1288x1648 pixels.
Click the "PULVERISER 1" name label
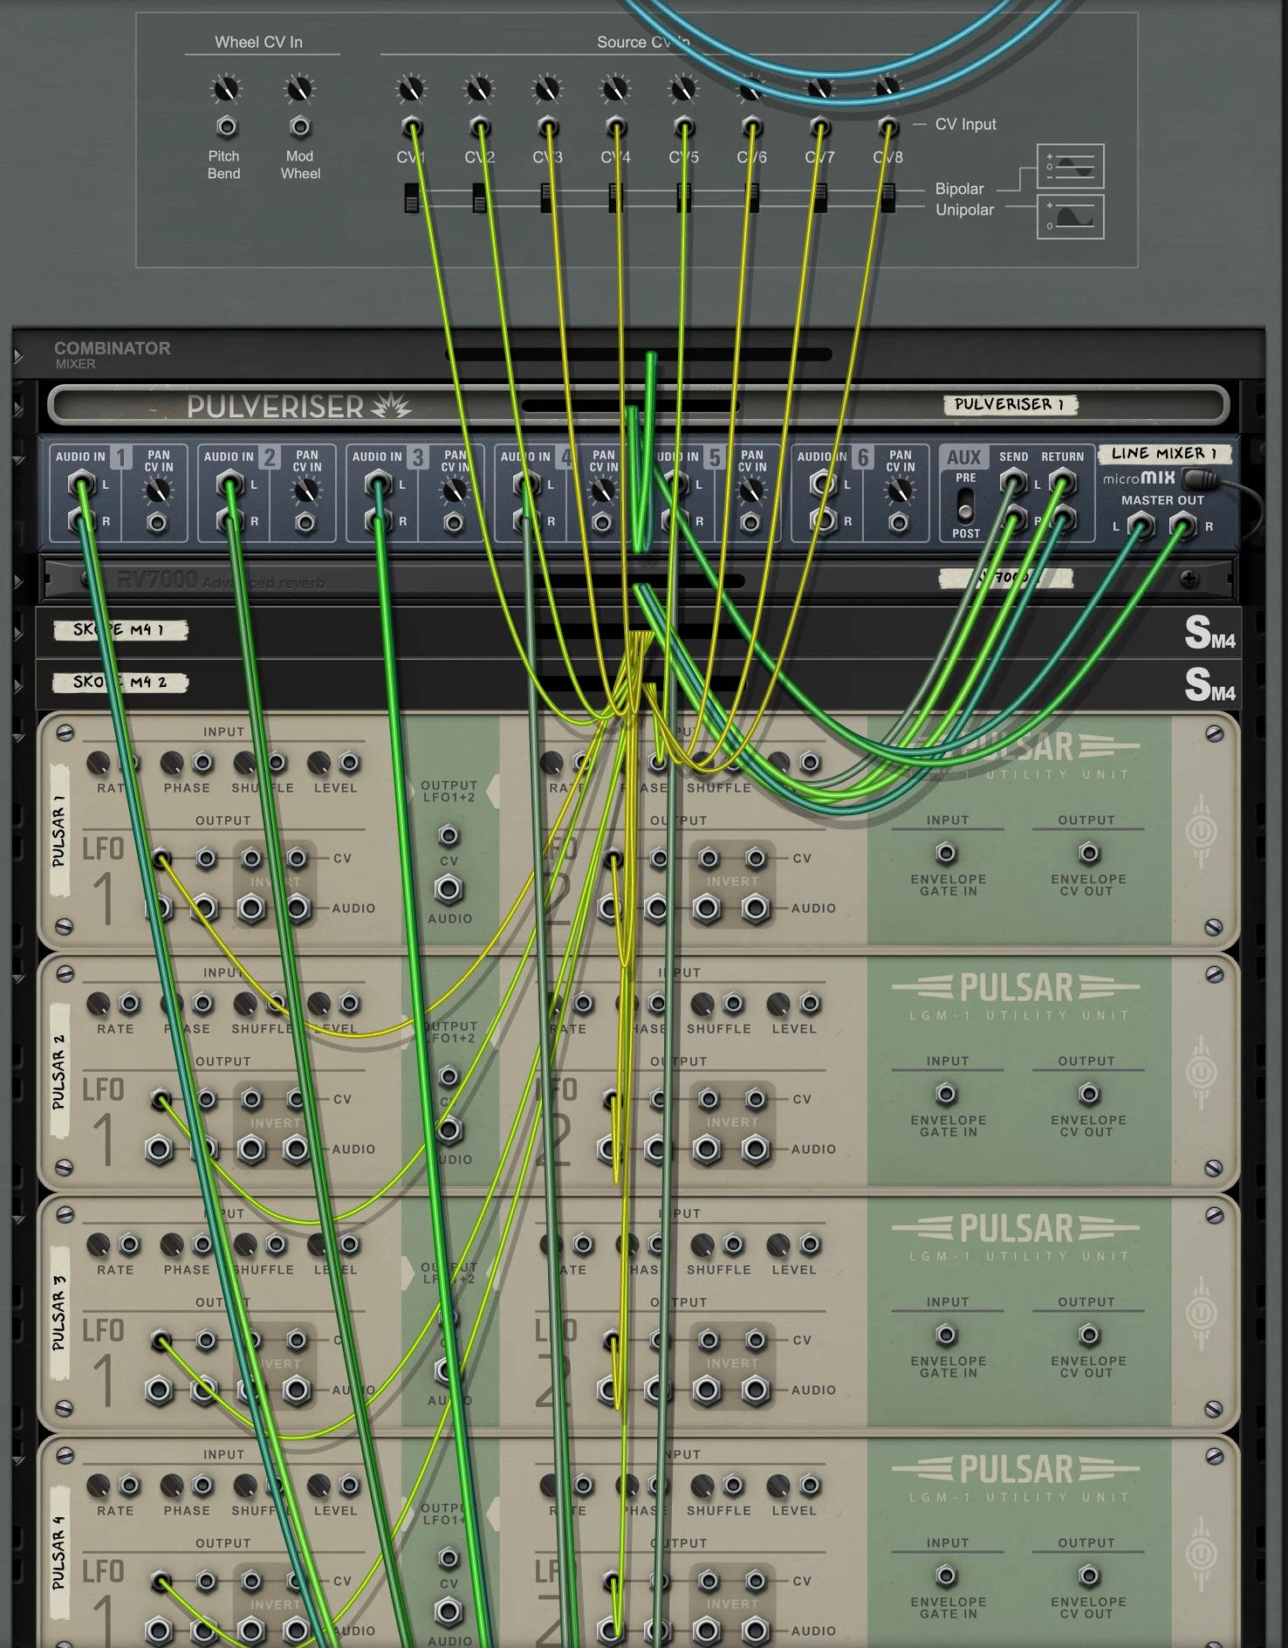click(x=1010, y=404)
